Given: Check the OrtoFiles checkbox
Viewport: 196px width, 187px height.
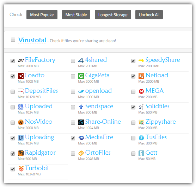Looking at the screenshot, I should (73, 154).
